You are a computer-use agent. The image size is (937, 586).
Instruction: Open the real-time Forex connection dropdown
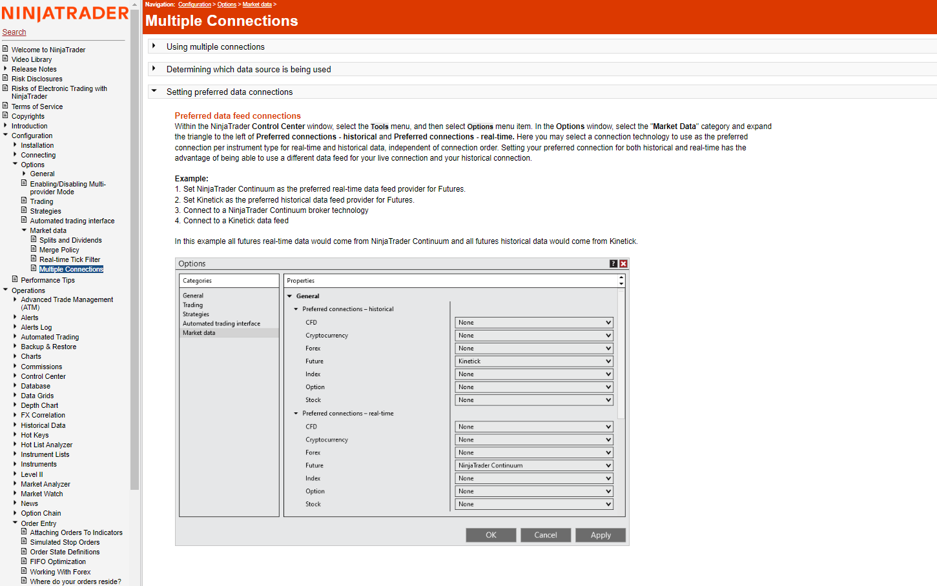534,452
